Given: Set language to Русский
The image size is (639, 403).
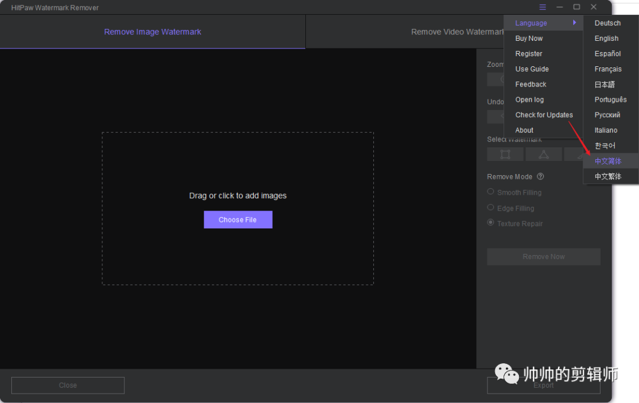Looking at the screenshot, I should (x=611, y=115).
